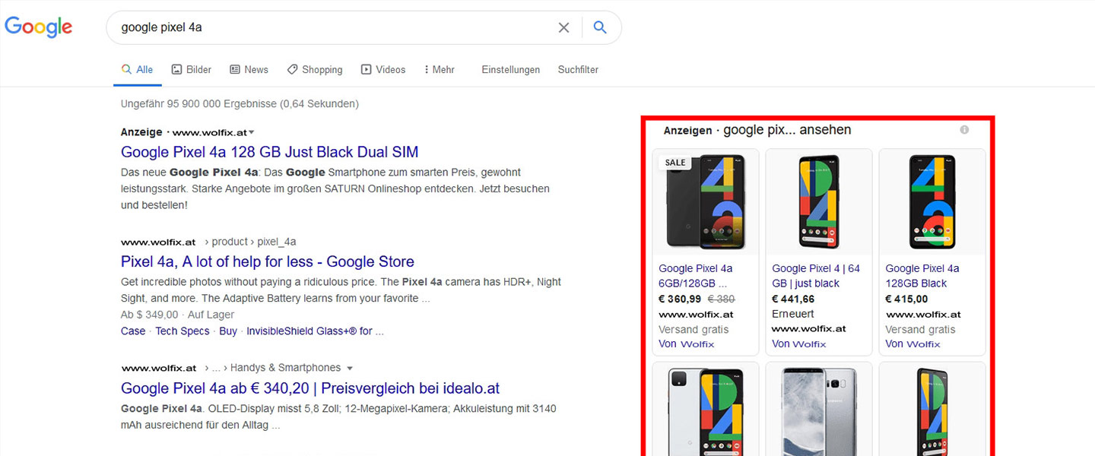Click the Videos play icon

point(366,69)
